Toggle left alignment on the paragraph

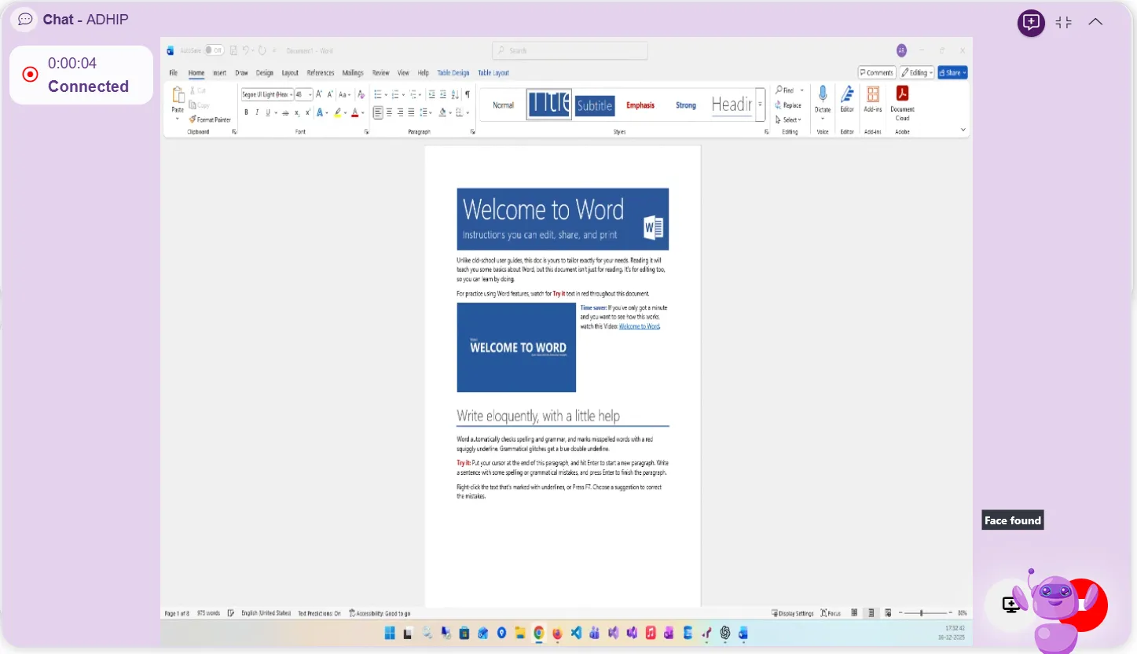(378, 112)
